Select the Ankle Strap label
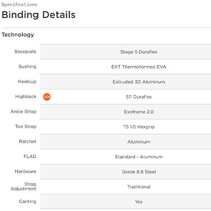 pyautogui.click(x=23, y=111)
